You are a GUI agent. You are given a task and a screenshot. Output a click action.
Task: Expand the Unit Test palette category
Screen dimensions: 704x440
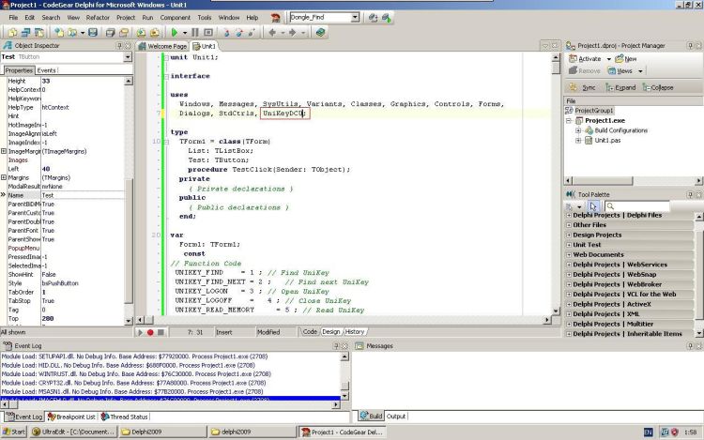point(569,245)
